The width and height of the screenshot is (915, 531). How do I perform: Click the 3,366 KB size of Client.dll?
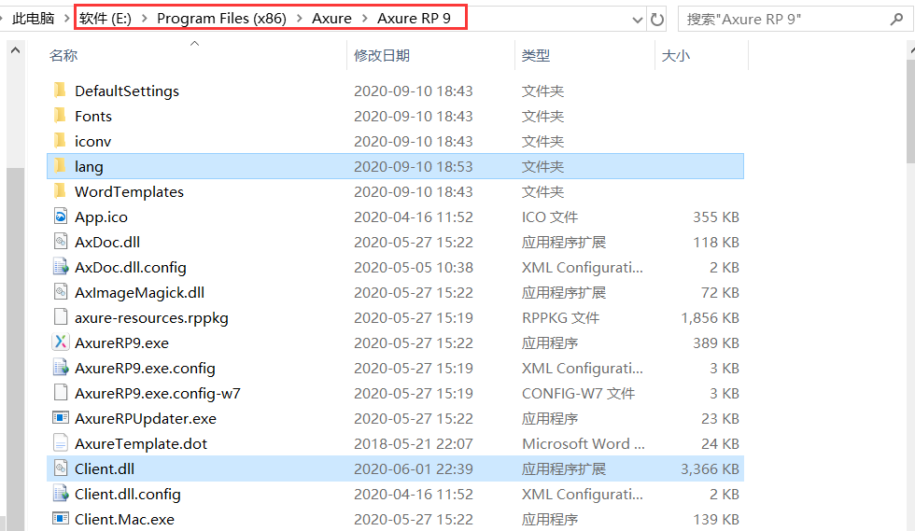click(x=710, y=469)
